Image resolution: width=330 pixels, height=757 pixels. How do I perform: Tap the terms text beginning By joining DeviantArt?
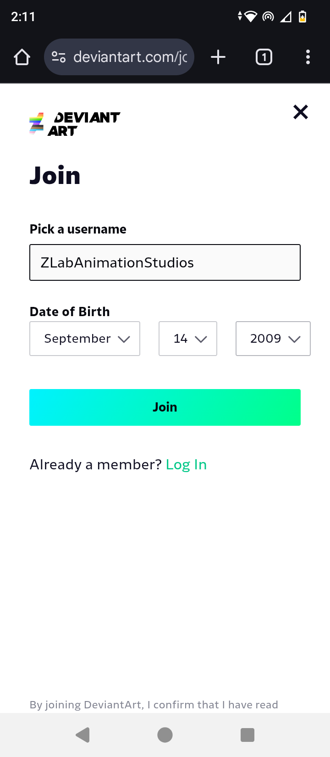(x=154, y=705)
